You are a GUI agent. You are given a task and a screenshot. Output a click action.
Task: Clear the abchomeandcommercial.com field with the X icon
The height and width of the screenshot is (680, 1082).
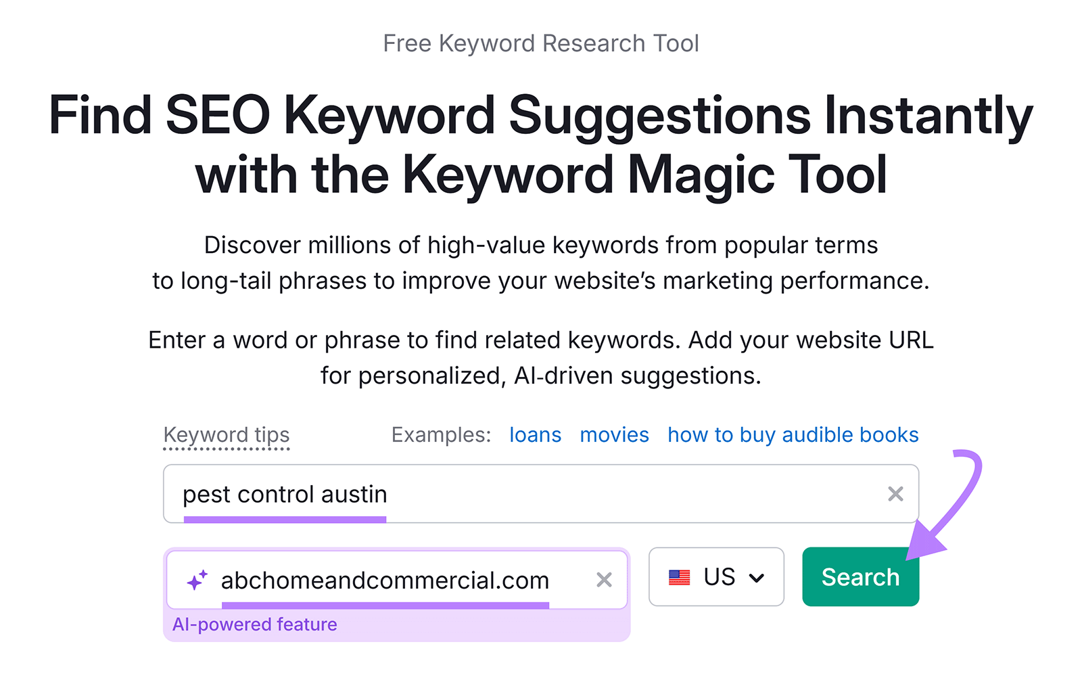pos(604,579)
